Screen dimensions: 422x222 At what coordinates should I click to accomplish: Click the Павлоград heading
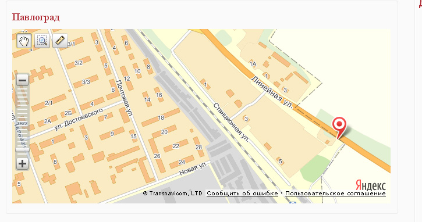[36, 17]
